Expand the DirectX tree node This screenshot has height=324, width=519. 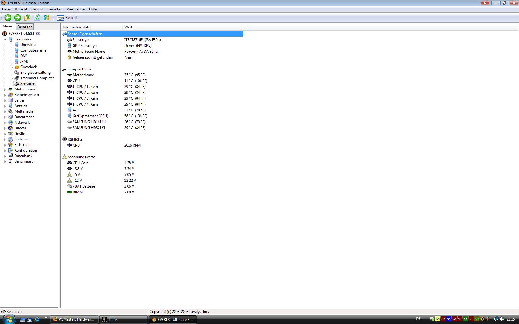click(5, 128)
